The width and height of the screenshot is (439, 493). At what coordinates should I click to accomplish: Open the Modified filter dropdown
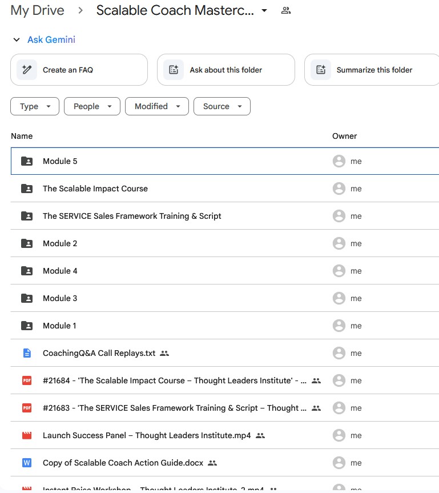pyautogui.click(x=157, y=106)
